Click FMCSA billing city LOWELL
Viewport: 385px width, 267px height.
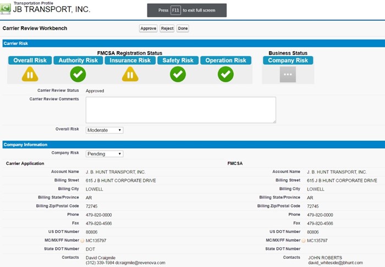(x=316, y=190)
